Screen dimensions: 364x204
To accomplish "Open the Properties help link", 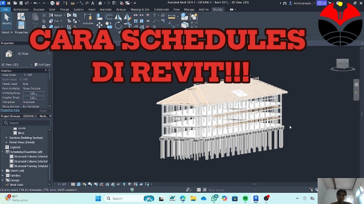I will 10,110.
